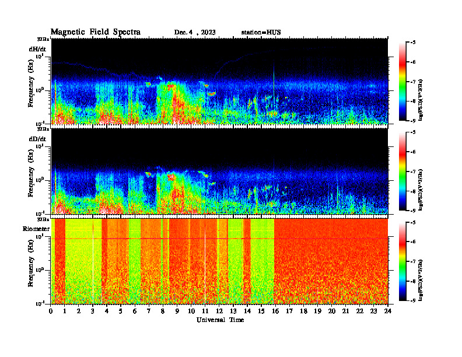The width and height of the screenshot is (462, 357).
Task: Click the 'station=HUS' label
Action: click(x=261, y=33)
